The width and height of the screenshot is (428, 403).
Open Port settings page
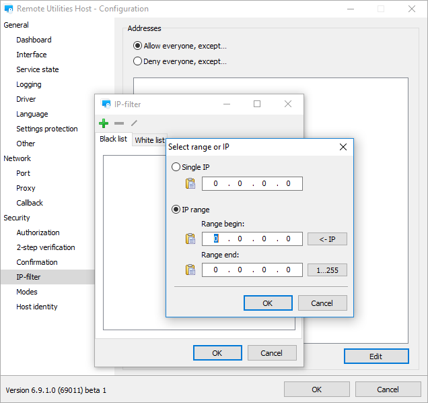(x=23, y=173)
